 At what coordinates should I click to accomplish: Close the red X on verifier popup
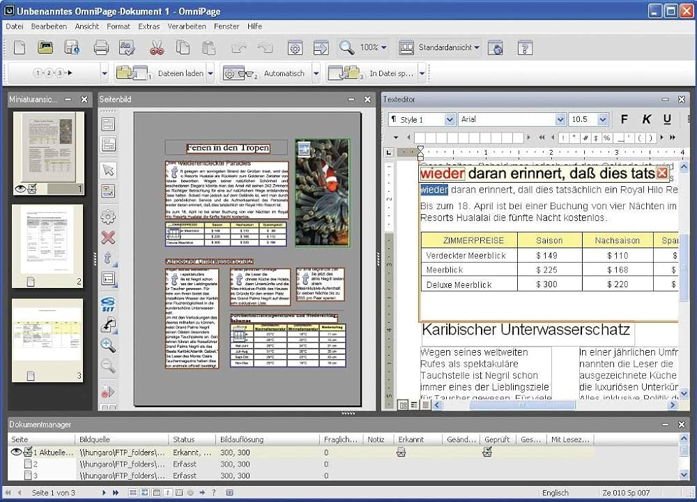(662, 173)
